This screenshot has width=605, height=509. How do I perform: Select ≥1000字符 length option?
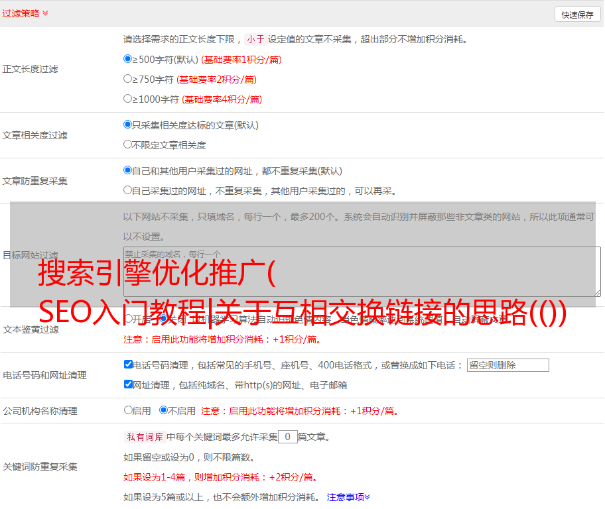(x=128, y=98)
